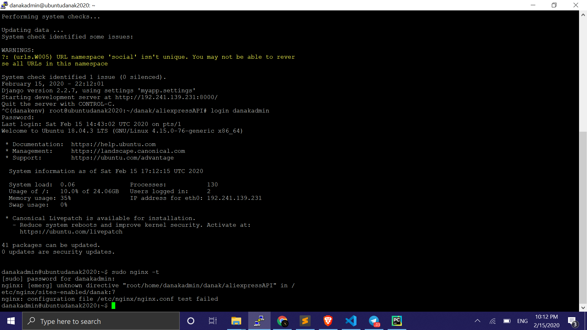Click terminal scrollbar down arrow
Viewport: 587px width, 330px height.
[x=583, y=308]
